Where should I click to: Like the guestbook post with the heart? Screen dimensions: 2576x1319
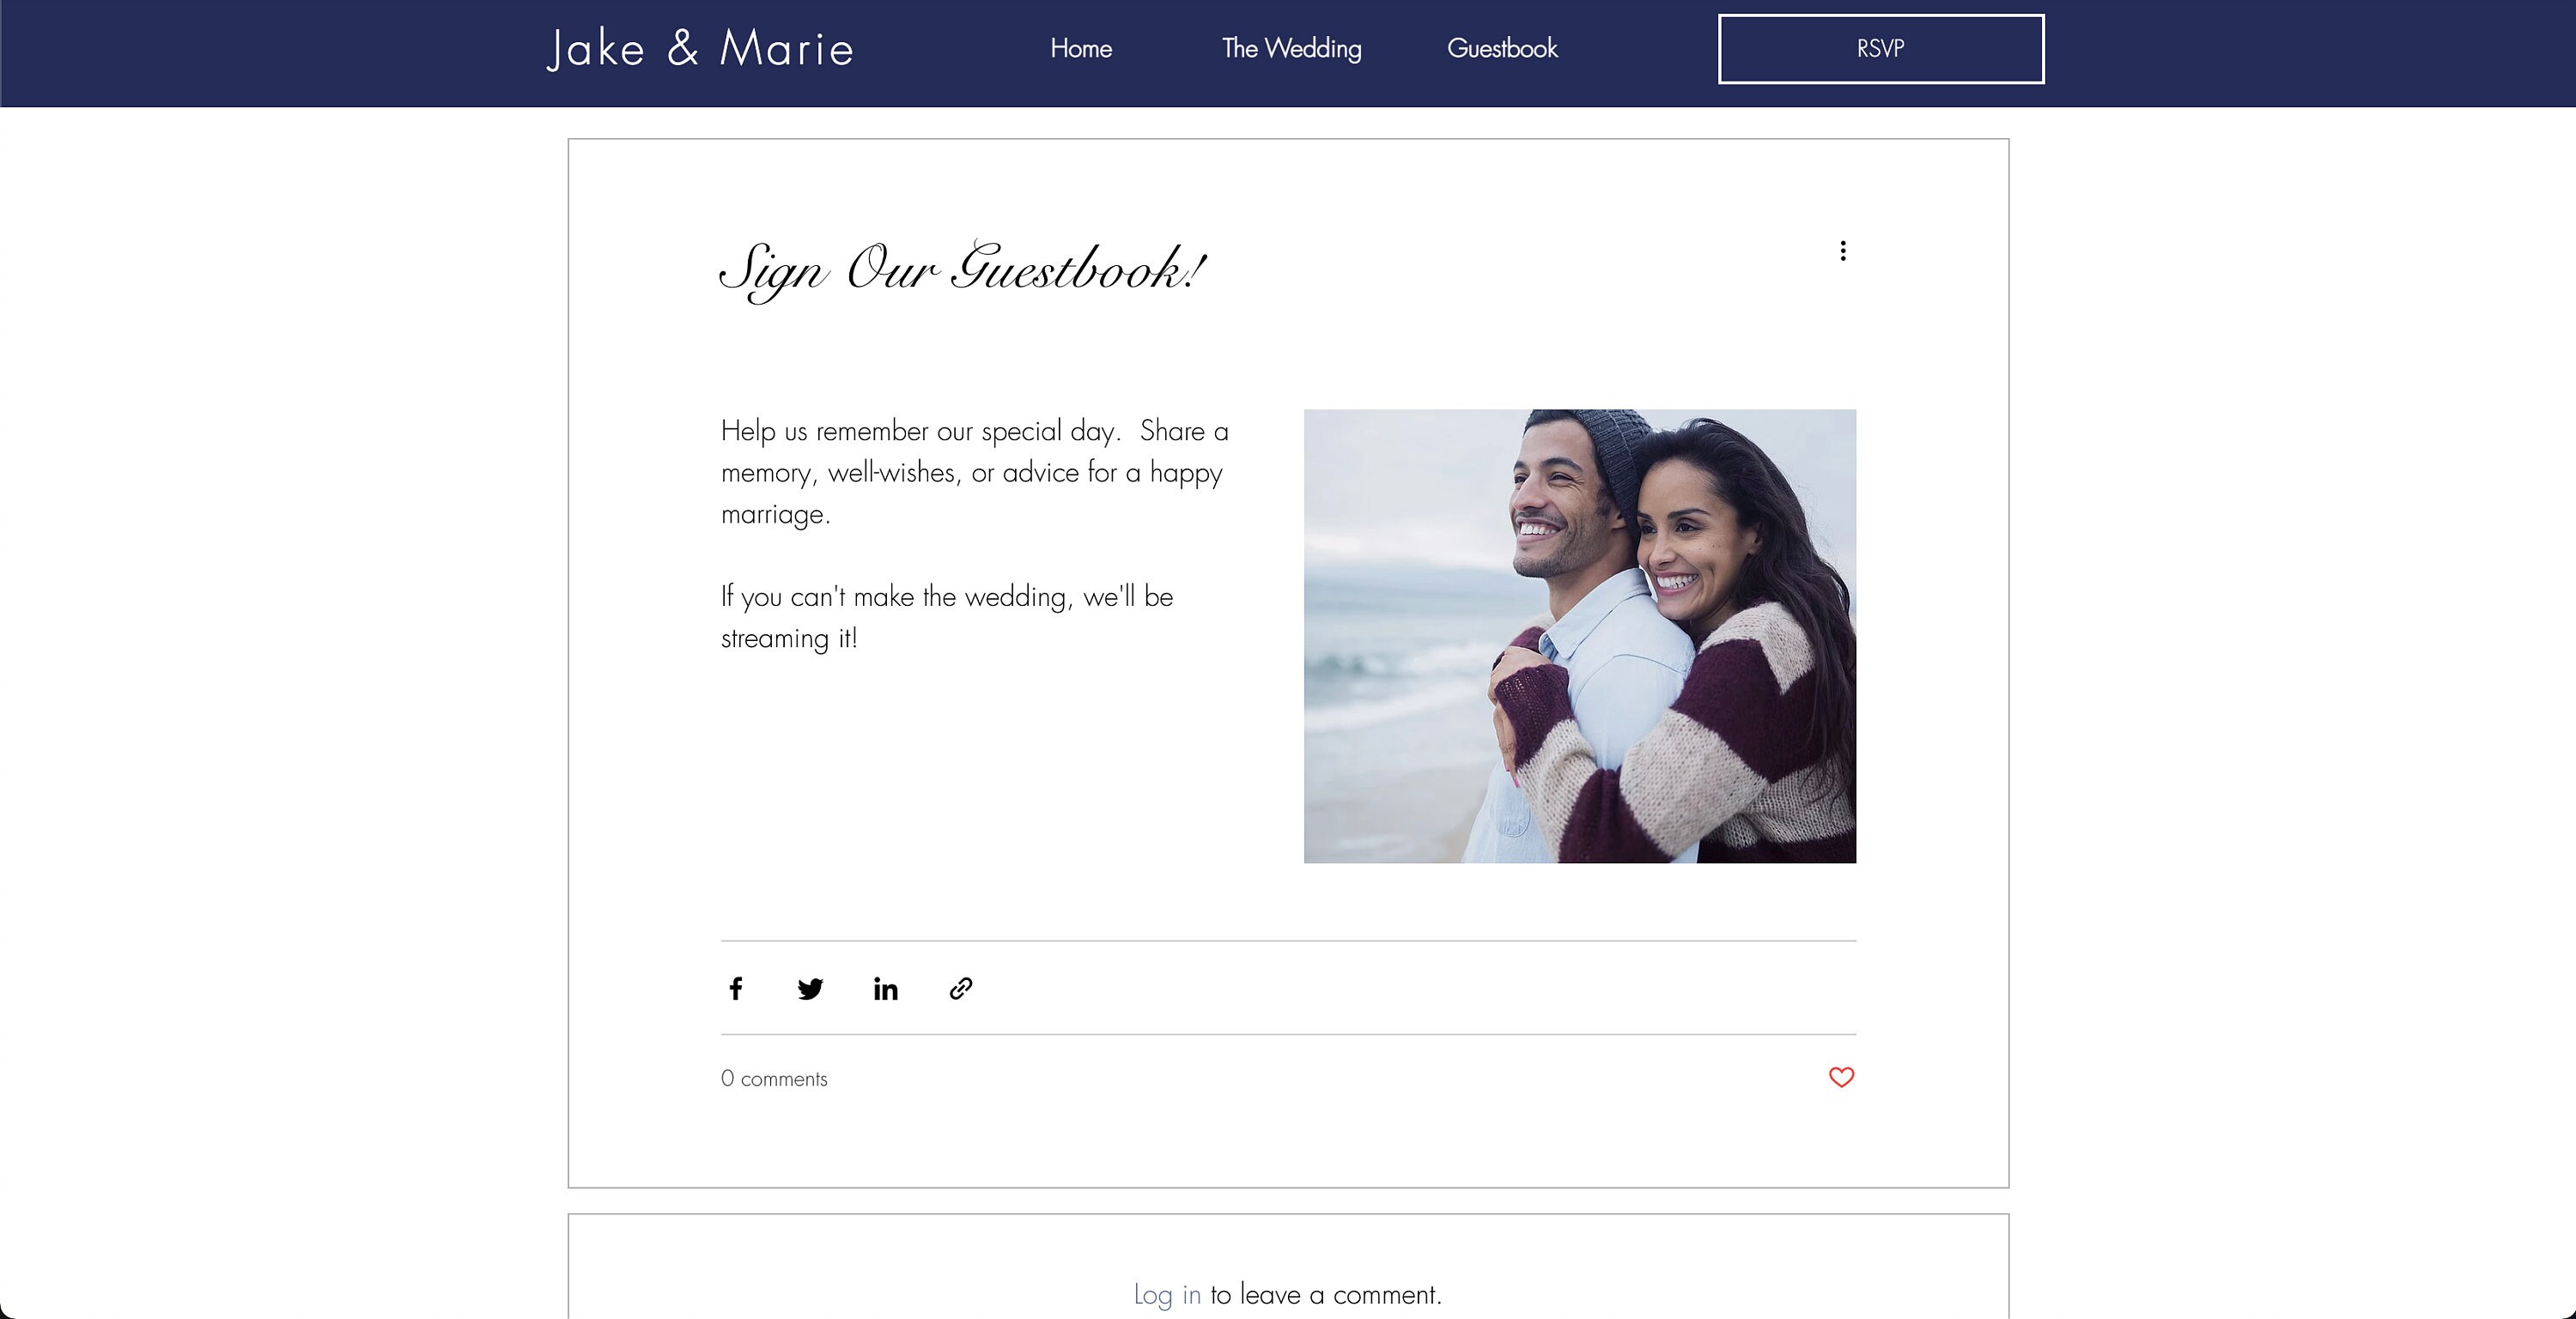coord(1841,1077)
